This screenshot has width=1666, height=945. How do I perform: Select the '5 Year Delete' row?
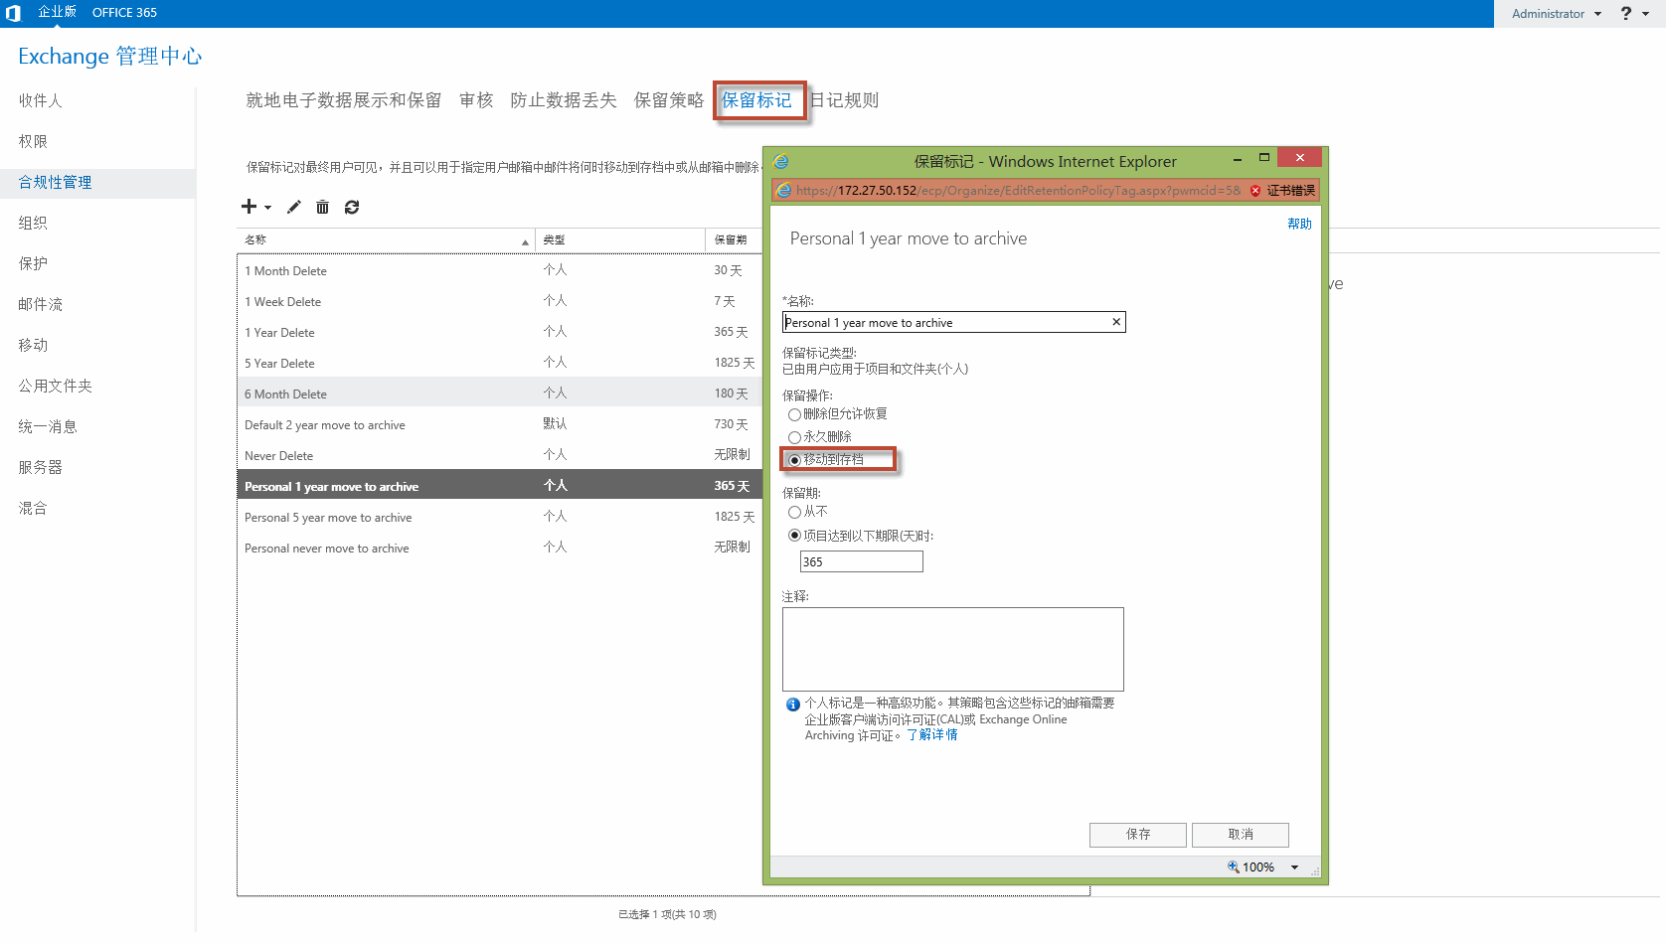(x=500, y=363)
